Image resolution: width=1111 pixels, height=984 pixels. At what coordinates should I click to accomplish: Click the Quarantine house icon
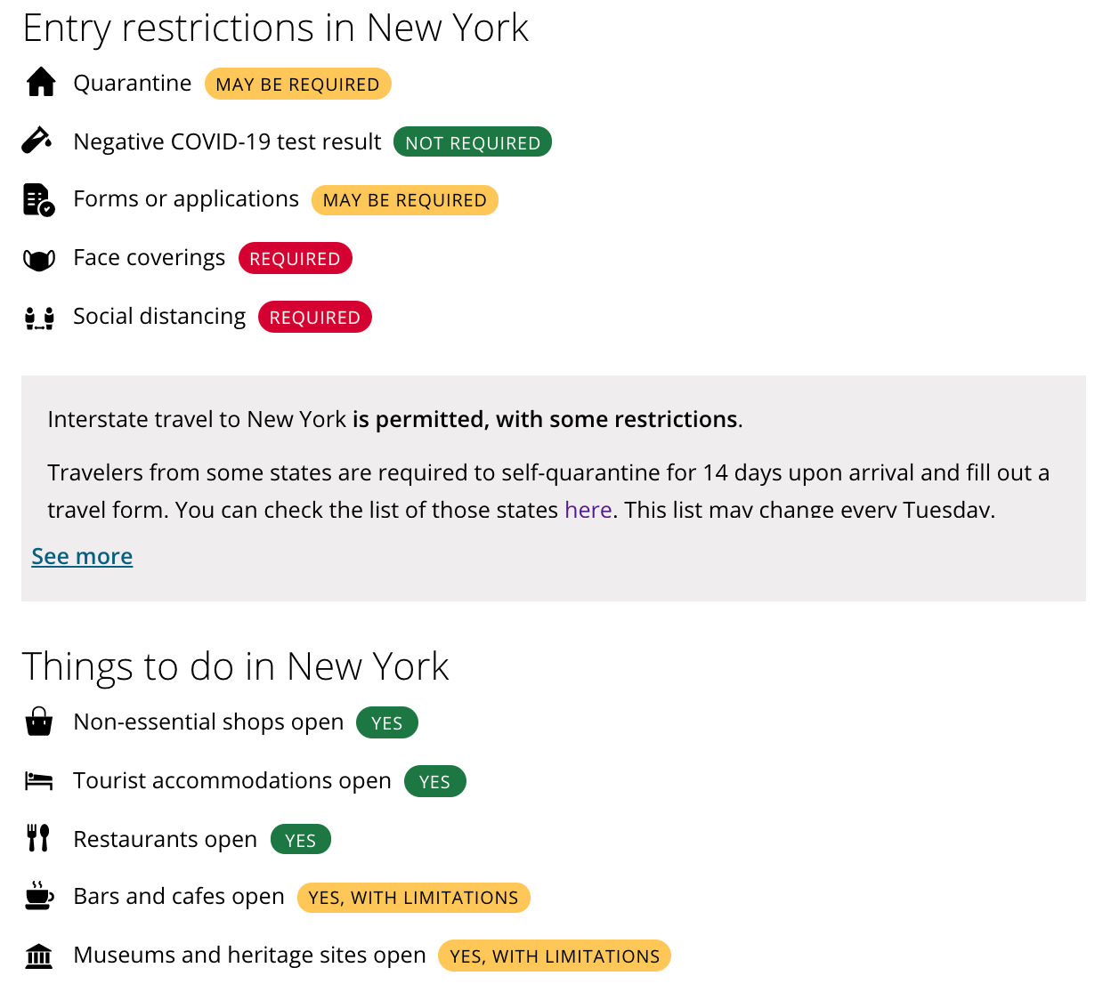41,82
